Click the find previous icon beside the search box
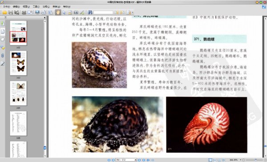This screenshot has width=267, height=162. [117, 12]
